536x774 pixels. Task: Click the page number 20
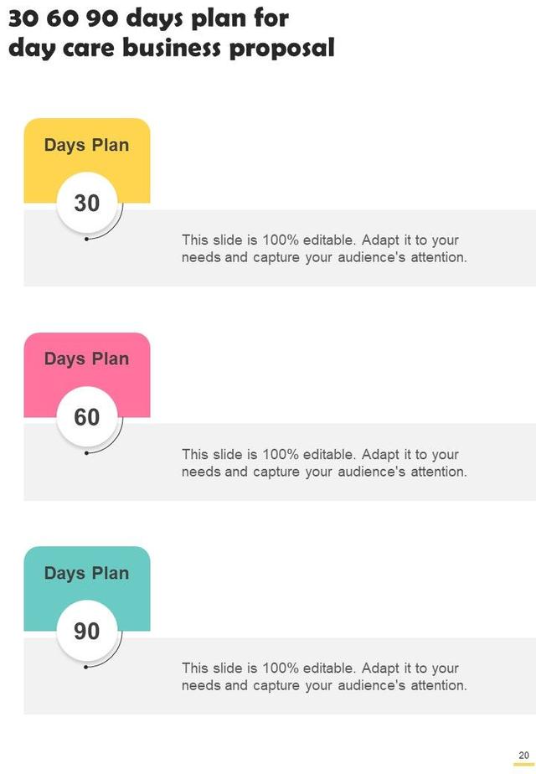tap(523, 755)
